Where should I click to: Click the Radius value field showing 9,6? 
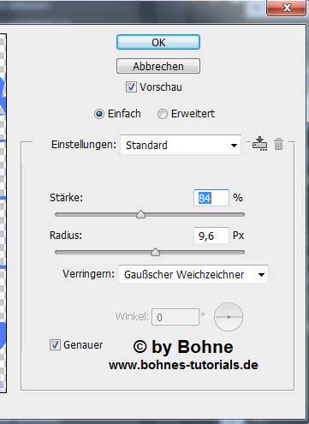(x=211, y=236)
